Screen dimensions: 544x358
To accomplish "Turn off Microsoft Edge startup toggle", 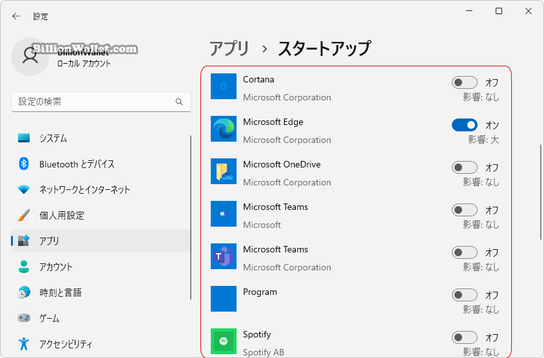I will [x=464, y=125].
